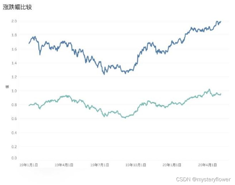Image resolution: width=235 pixels, height=185 pixels.
Task: Click the chart title 涨跌幅比较
Action: click(x=17, y=7)
